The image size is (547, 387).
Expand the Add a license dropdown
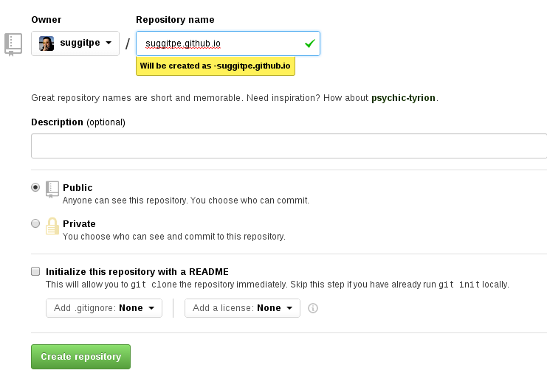(242, 308)
